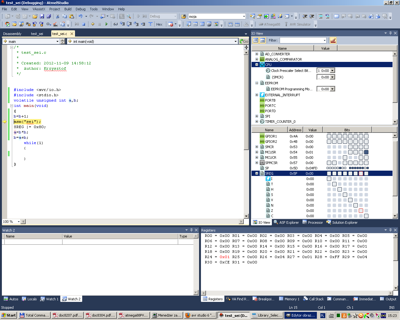Click the Stop Debugging square icon

pyautogui.click(x=84, y=24)
